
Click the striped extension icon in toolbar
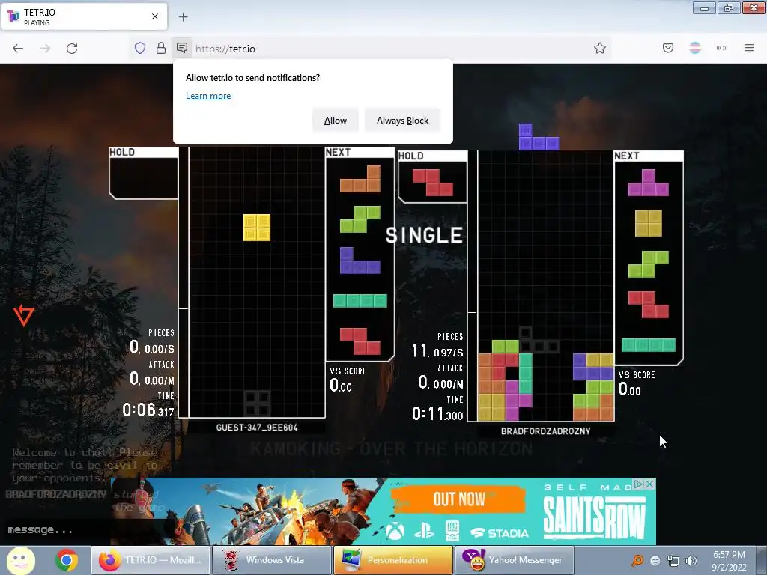pyautogui.click(x=695, y=48)
